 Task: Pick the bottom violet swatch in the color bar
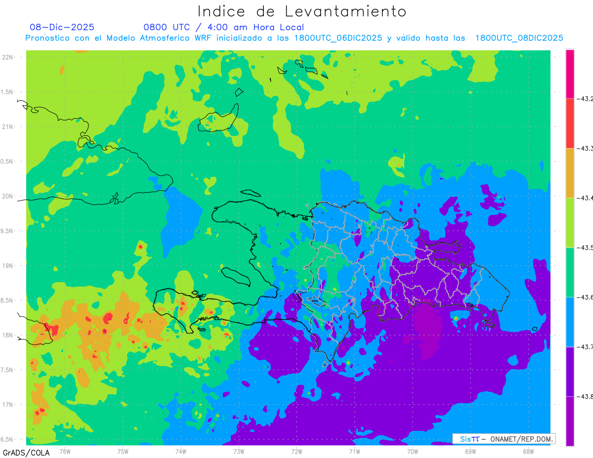pos(570,421)
